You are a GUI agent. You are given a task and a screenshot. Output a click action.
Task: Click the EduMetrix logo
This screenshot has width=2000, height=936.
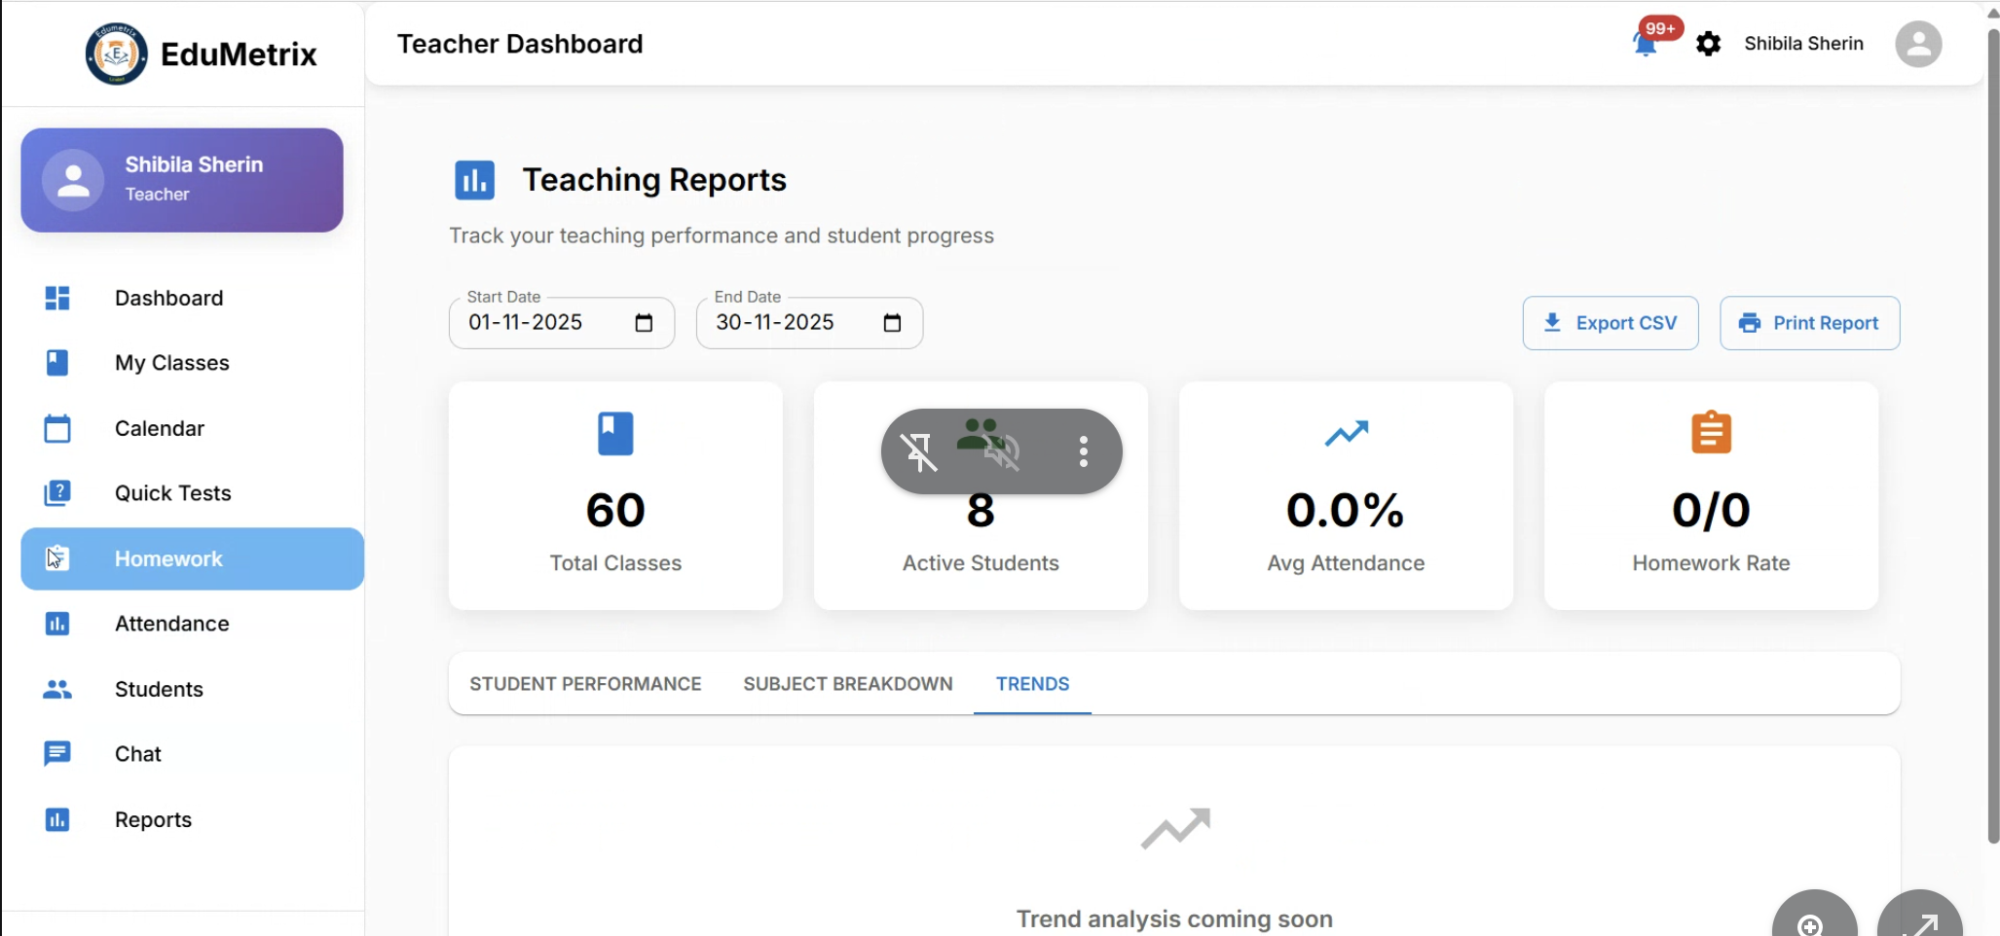tap(117, 54)
